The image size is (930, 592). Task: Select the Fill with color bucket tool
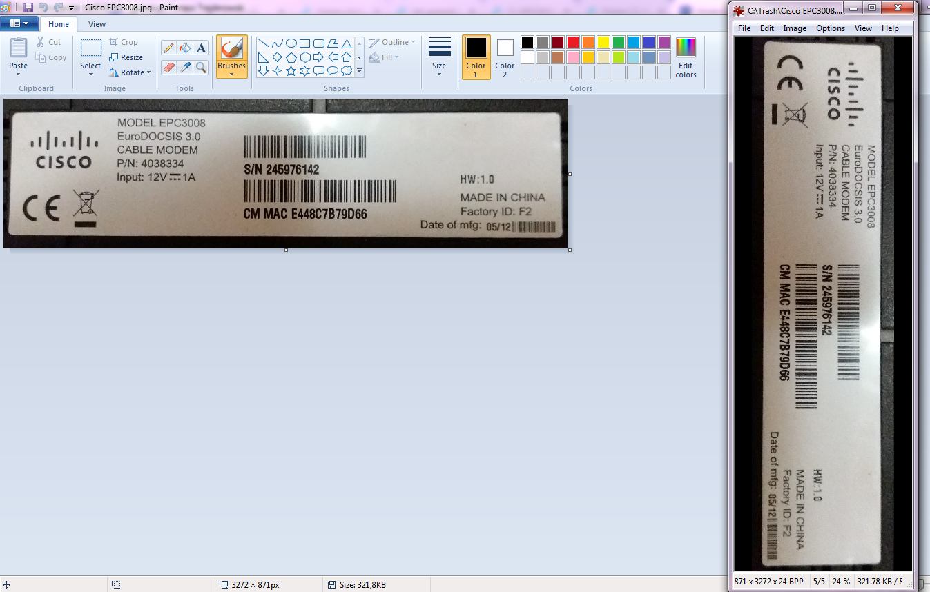click(184, 48)
